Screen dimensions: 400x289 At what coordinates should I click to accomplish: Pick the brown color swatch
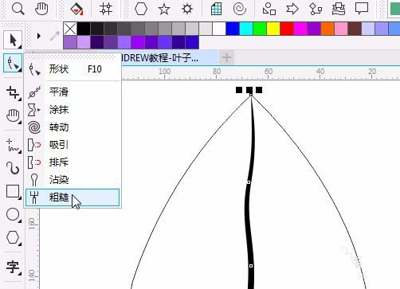(355, 29)
